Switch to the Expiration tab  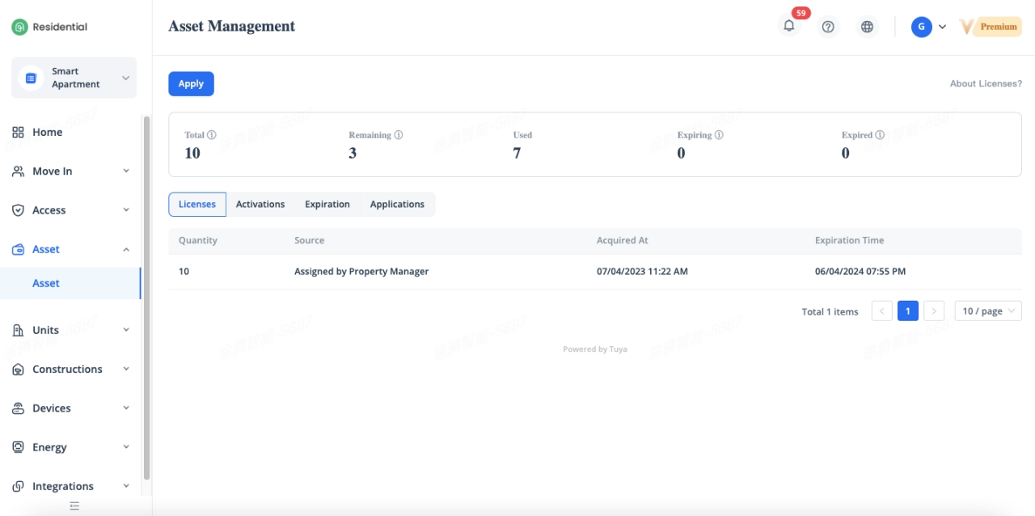(x=327, y=205)
